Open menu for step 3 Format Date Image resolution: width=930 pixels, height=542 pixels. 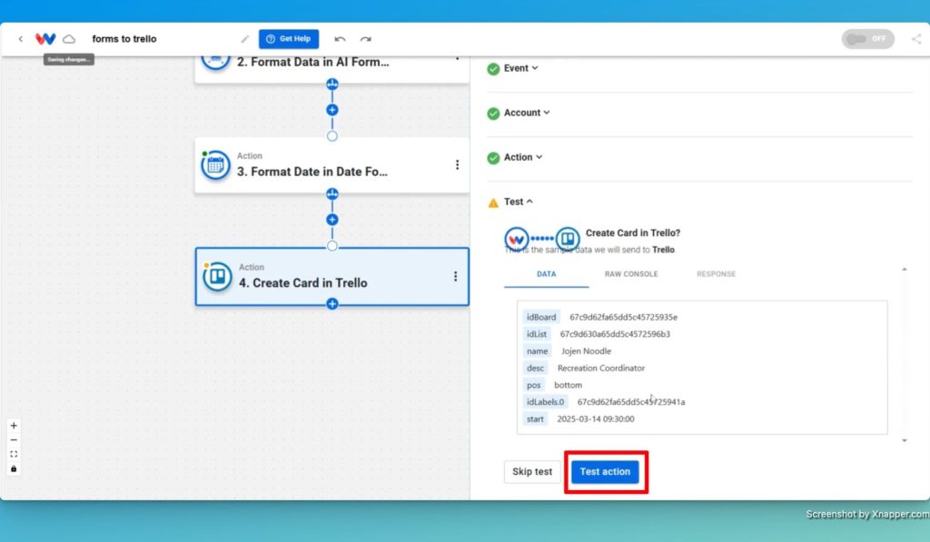pos(457,165)
